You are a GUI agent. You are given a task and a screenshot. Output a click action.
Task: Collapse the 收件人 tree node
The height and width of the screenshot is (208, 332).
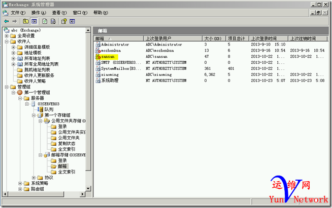[x=7, y=41]
